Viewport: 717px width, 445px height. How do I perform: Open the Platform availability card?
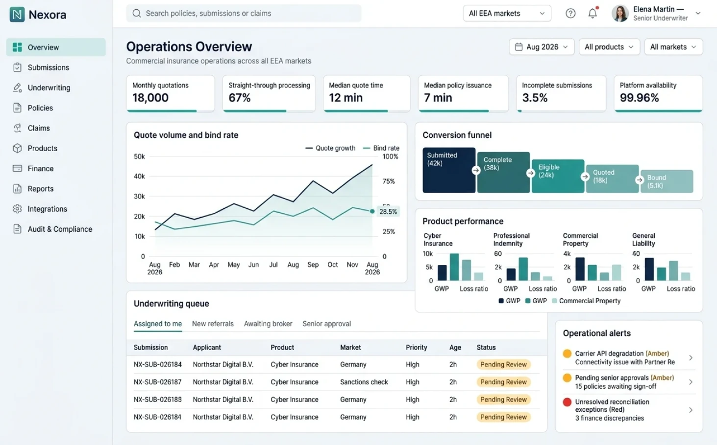click(658, 93)
